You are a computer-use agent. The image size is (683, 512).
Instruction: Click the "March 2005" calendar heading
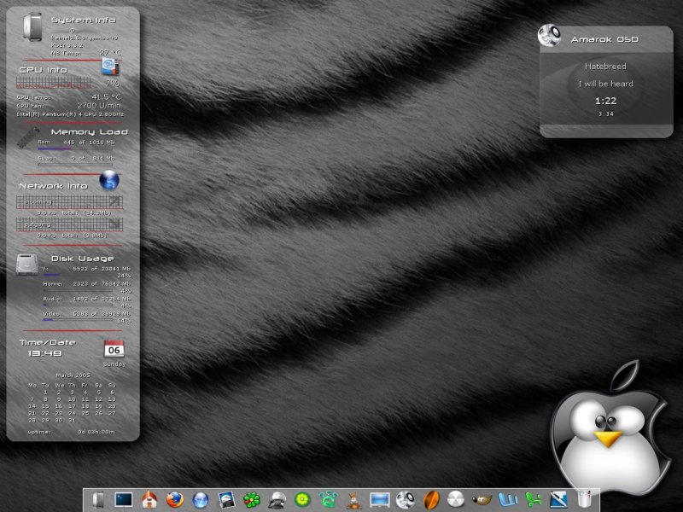click(x=73, y=375)
